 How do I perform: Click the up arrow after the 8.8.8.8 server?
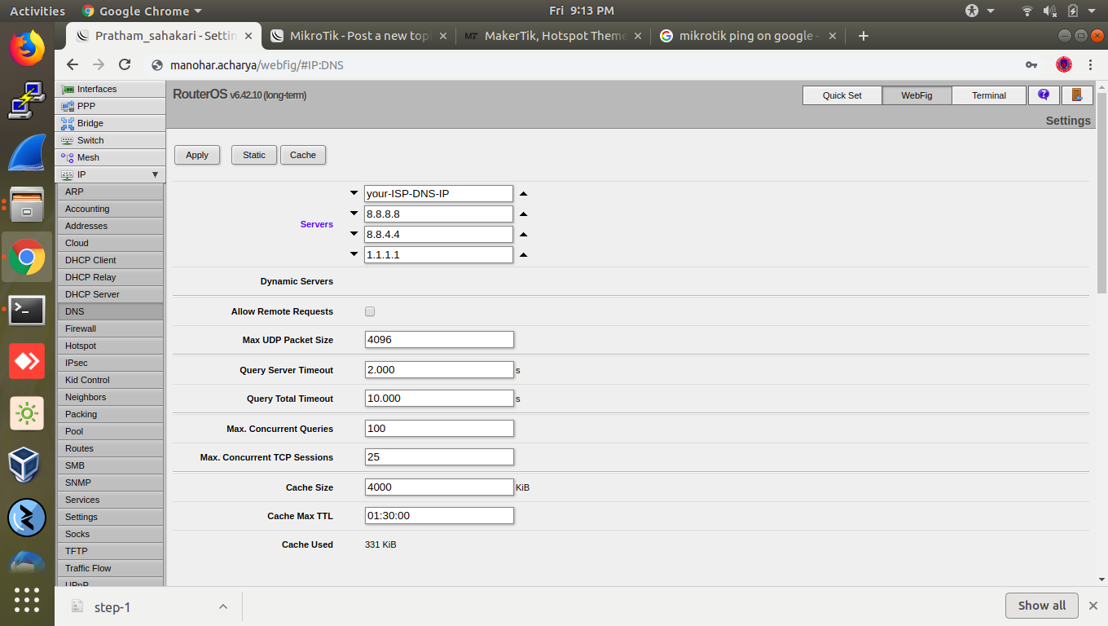pos(524,214)
